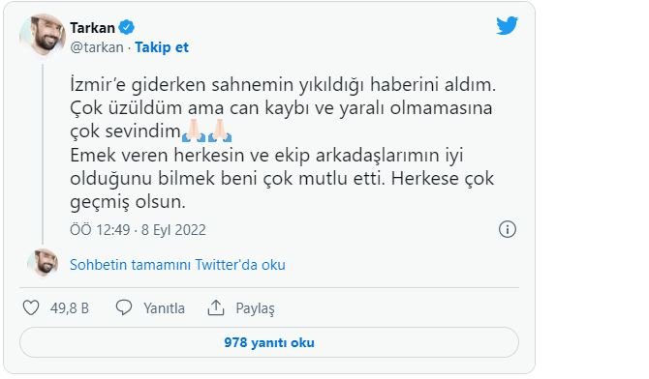The height and width of the screenshot is (379, 649).
Task: Open the Twitter bird logo
Action: [x=507, y=26]
